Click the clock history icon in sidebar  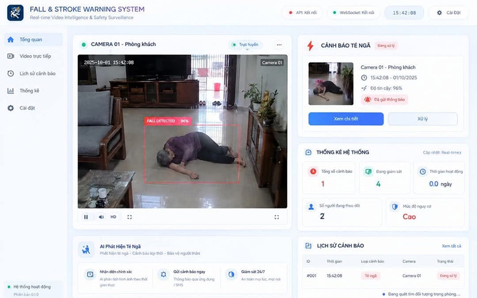coord(10,73)
